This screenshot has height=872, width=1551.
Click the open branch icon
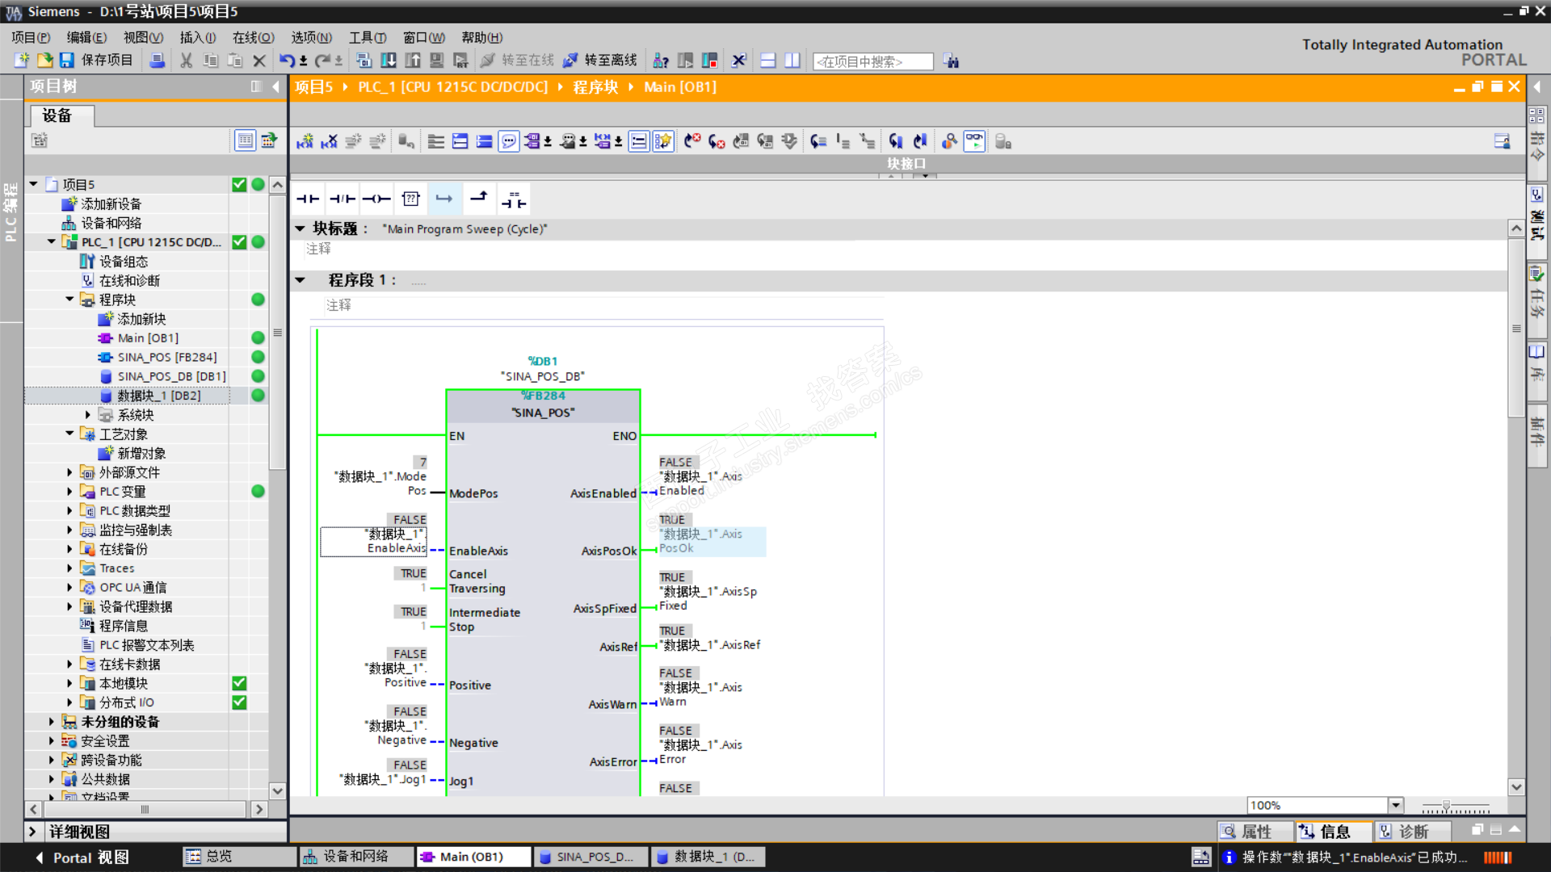click(x=444, y=199)
